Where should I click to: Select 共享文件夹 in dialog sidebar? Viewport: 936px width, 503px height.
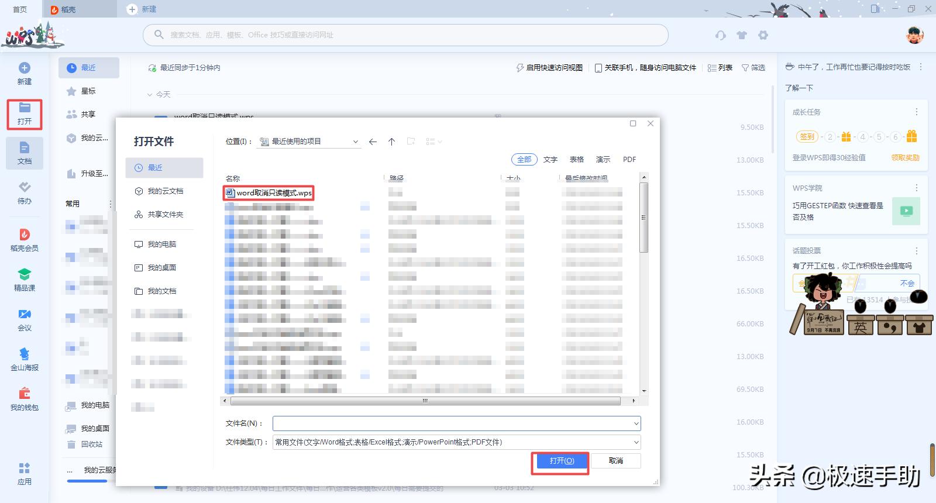[x=164, y=215]
